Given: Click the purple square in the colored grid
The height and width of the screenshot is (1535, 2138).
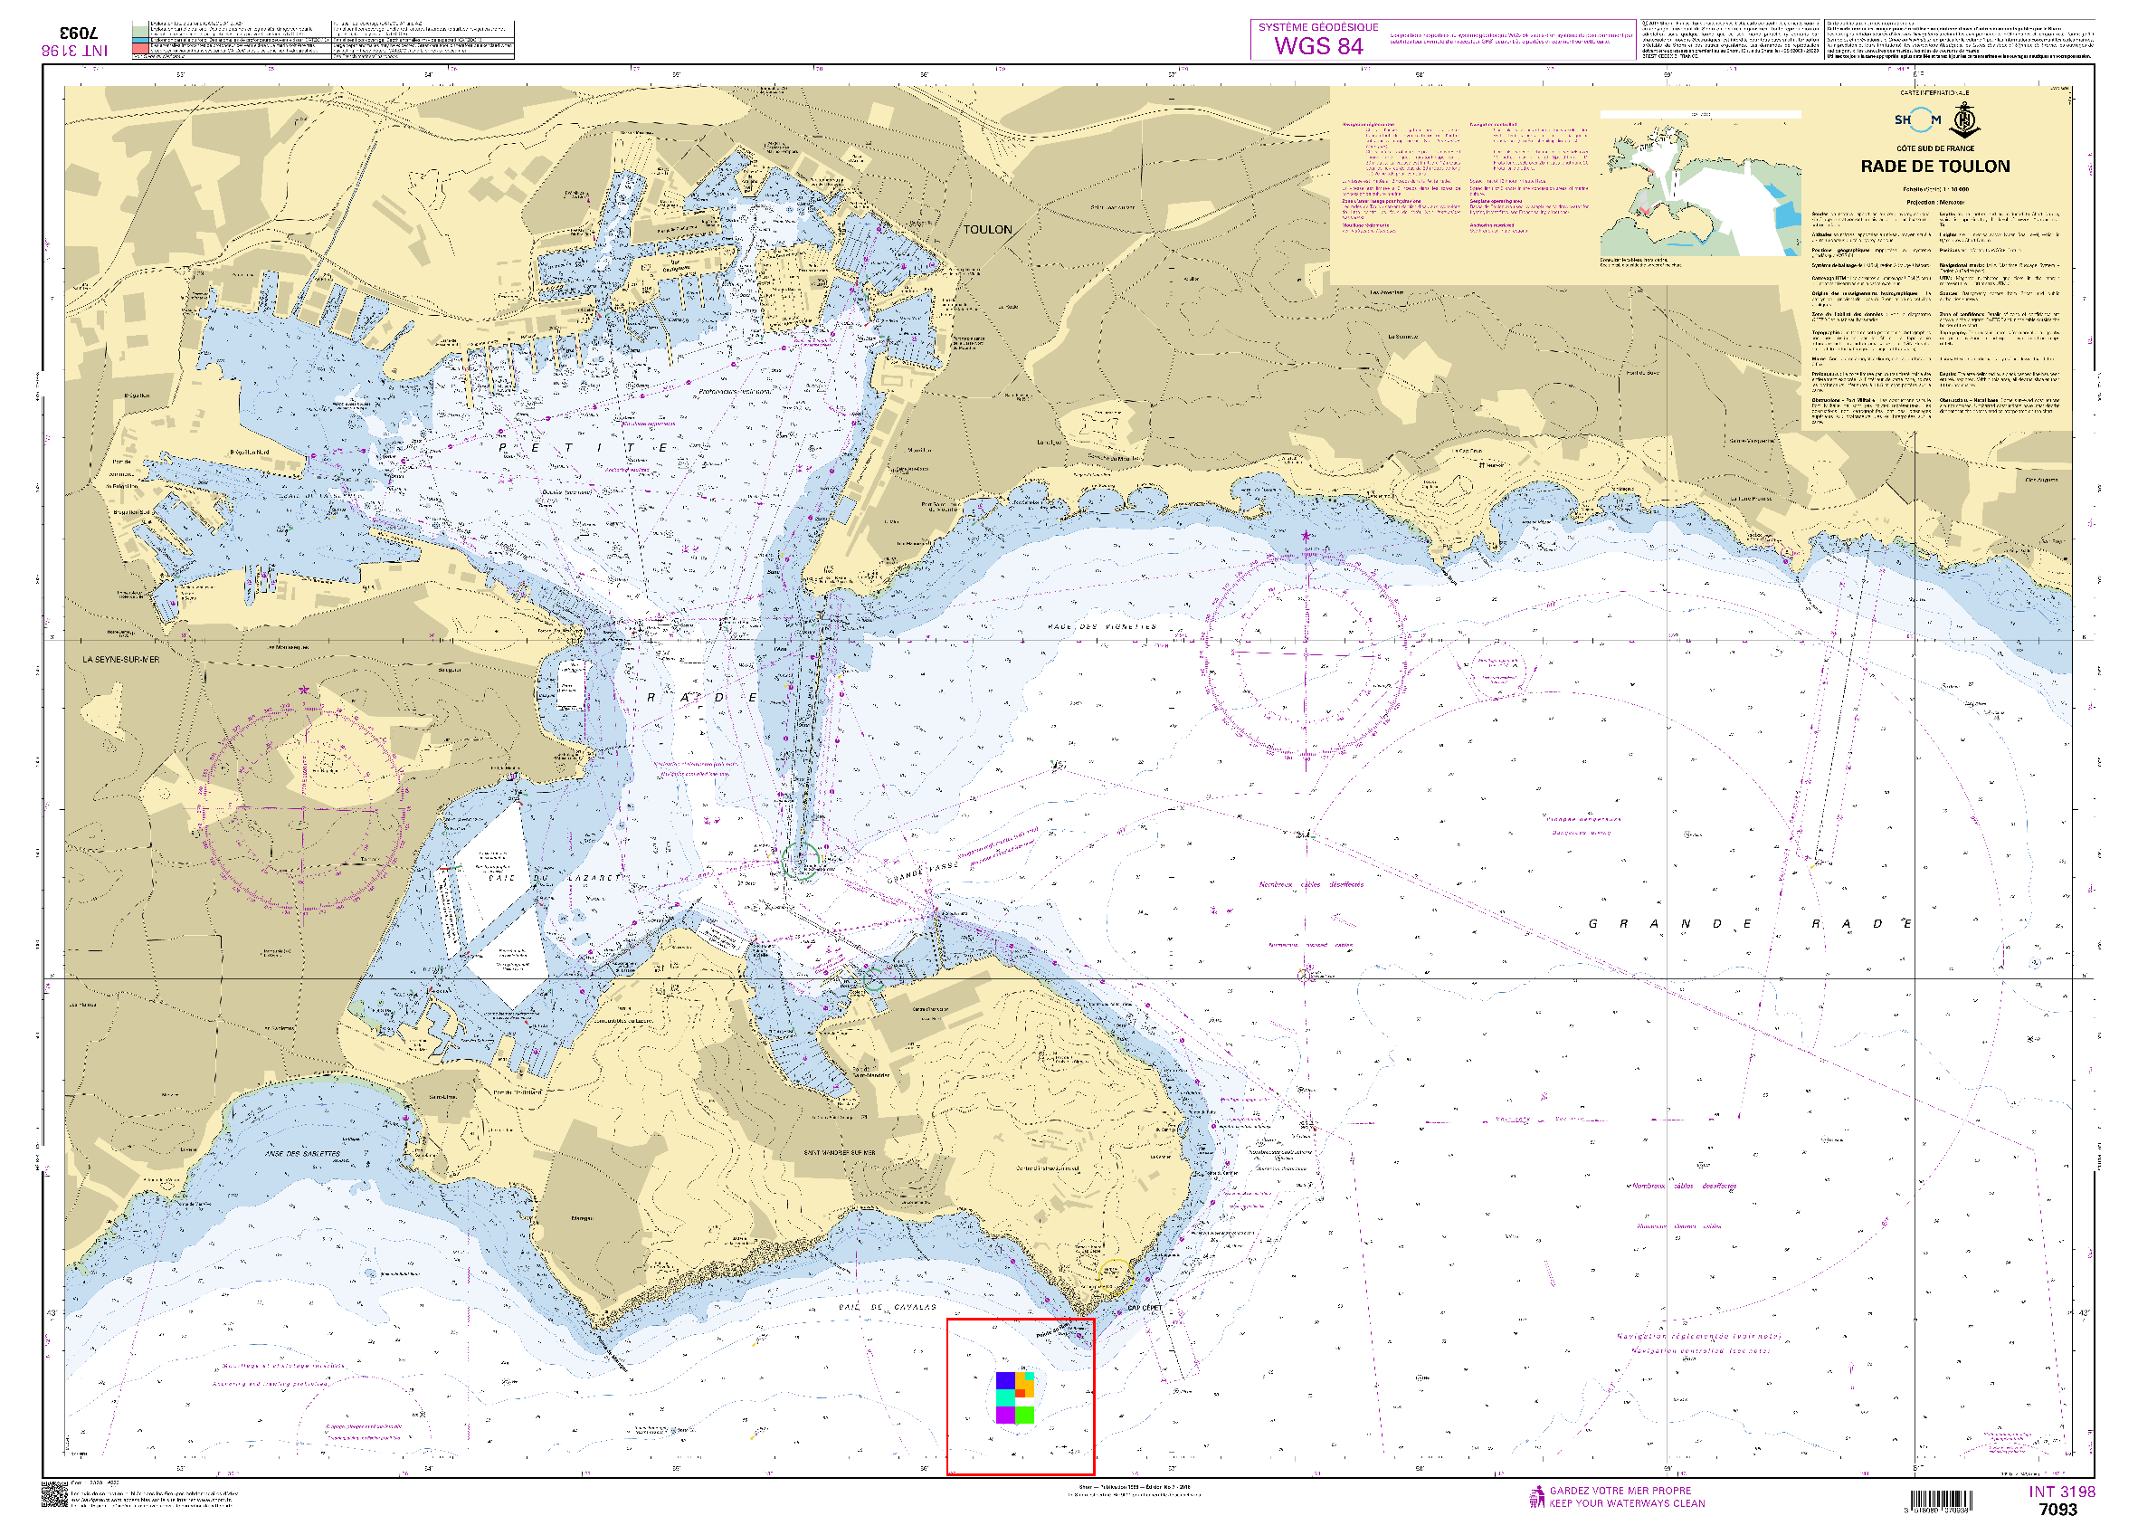Looking at the screenshot, I should 1005,1416.
